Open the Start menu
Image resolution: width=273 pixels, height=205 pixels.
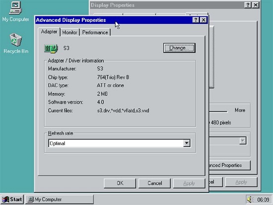(12, 199)
